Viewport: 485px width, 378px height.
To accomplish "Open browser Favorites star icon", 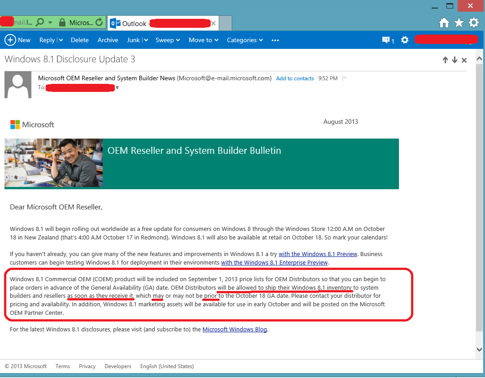I will [x=459, y=22].
